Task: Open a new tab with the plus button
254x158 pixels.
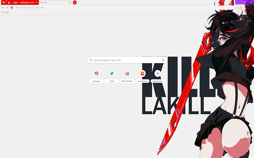Action: pyautogui.click(x=75, y=2)
